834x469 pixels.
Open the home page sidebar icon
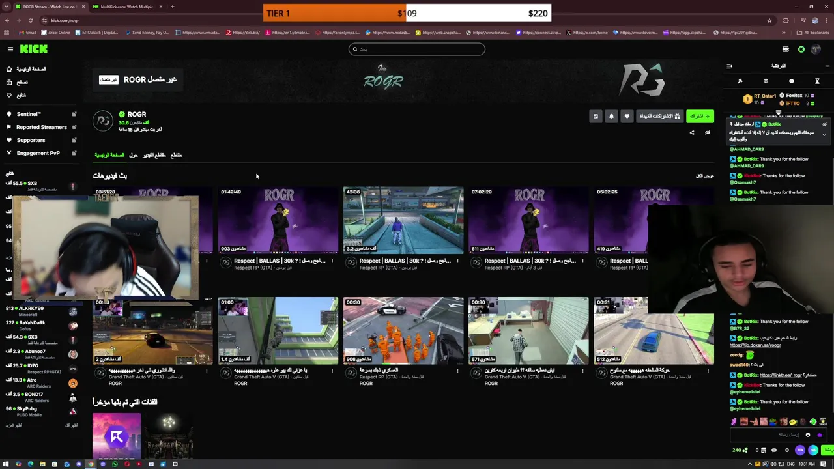[9, 69]
